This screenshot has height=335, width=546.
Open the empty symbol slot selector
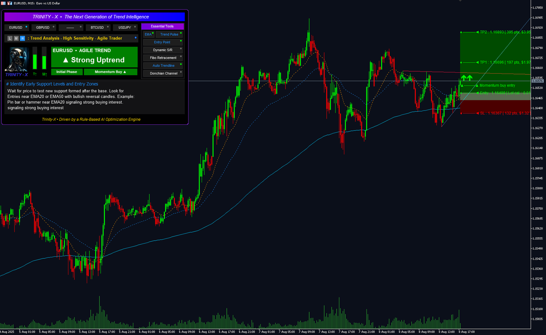71,27
